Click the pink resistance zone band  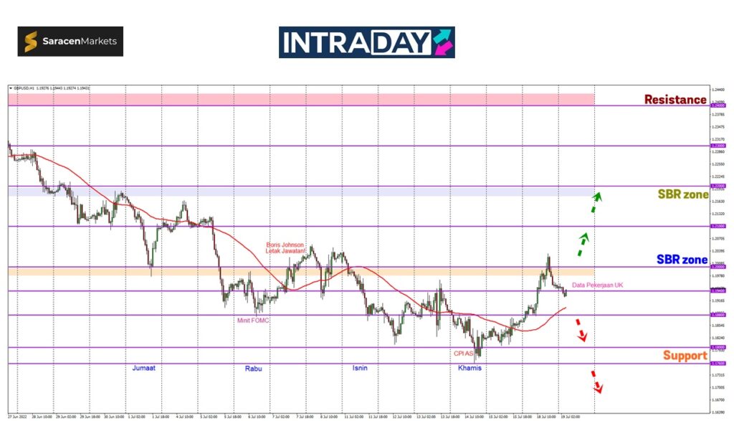pos(301,98)
